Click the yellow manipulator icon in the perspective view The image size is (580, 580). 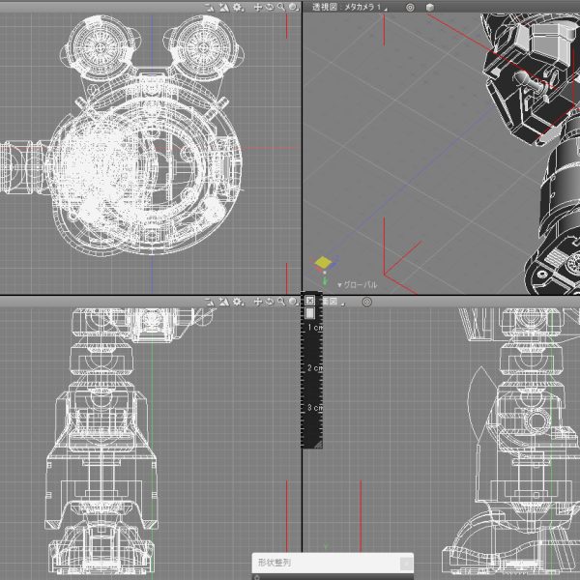point(323,262)
